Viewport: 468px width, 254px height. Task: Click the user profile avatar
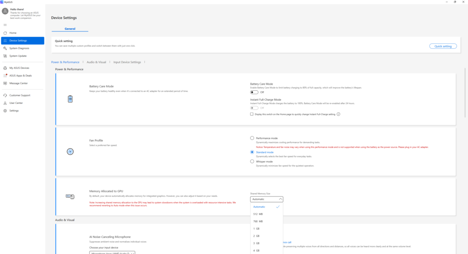5,11
